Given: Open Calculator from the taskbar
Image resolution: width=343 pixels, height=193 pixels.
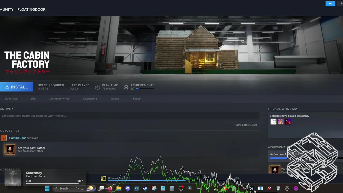Looking at the screenshot, I should 172,188.
